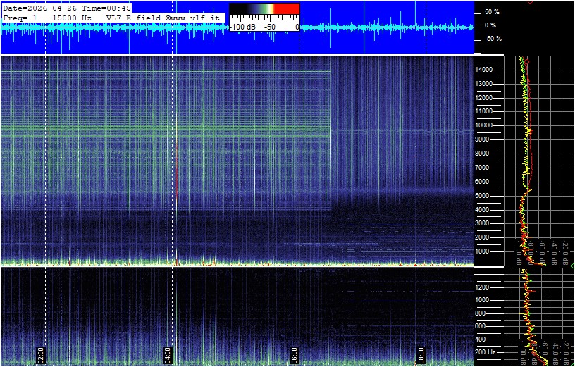Click the '-50 %' waveform amplitude label
Viewport: 575px width, 367px height.
pyautogui.click(x=492, y=39)
